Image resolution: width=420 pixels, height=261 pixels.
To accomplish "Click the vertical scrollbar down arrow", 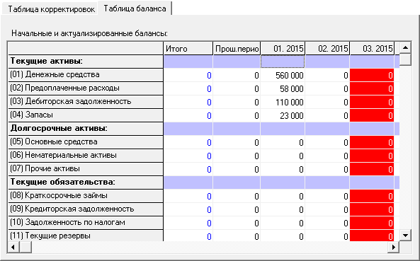I will pos(405,236).
